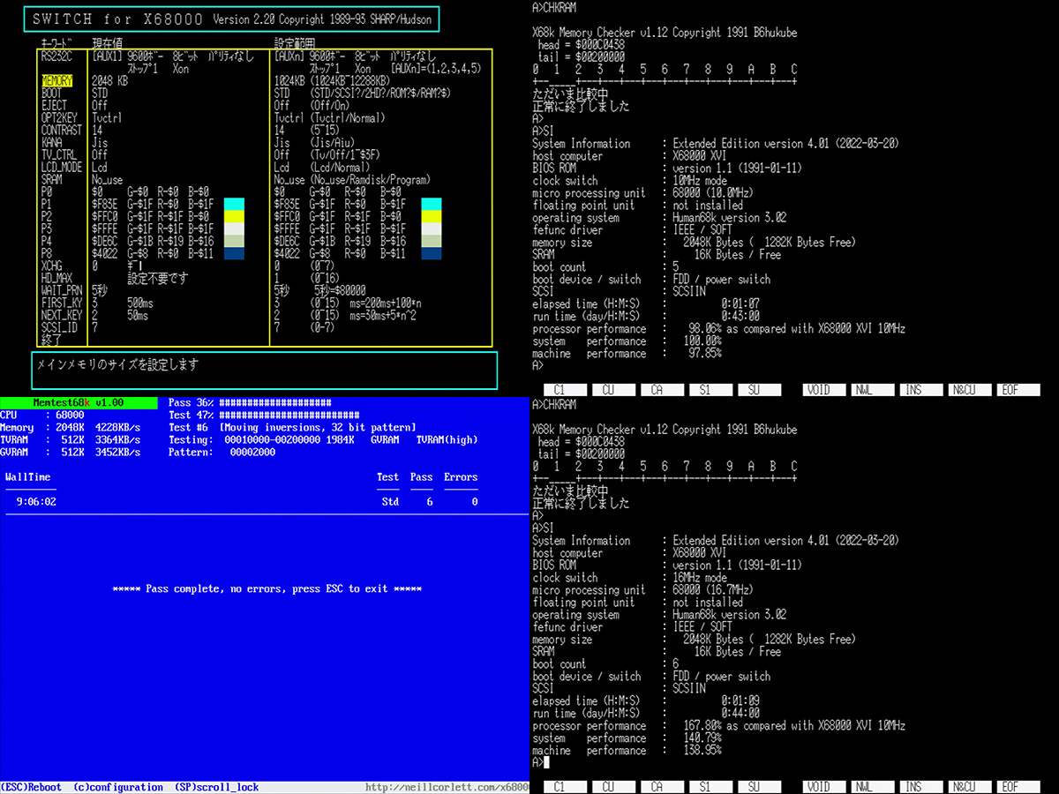Select the OPT2KEY keyword entry

pyautogui.click(x=59, y=117)
